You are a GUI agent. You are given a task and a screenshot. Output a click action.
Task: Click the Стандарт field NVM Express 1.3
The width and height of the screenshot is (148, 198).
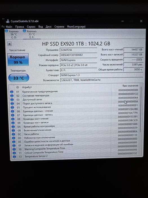point(101,75)
